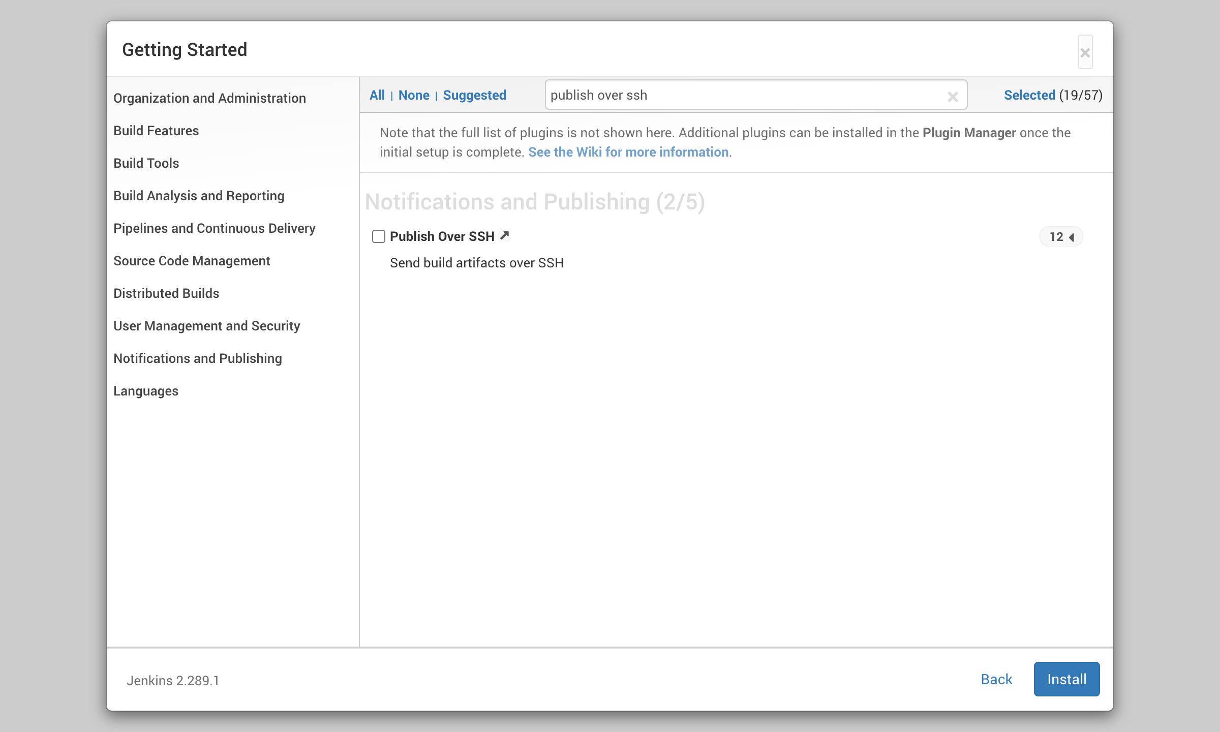Select None plugins link
This screenshot has height=732, width=1220.
coord(414,95)
